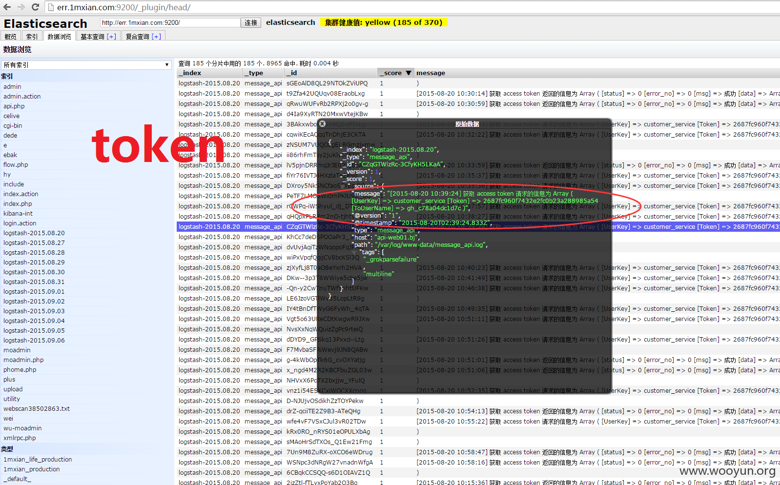The image size is (780, 485).
Task: Select the logstash-2015.08.20 index in sidebar
Action: click(x=34, y=233)
